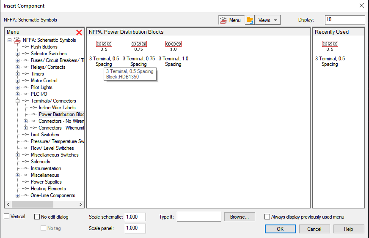369x238 pixels.
Task: Check the No edit dialog option
Action: (x=37, y=216)
